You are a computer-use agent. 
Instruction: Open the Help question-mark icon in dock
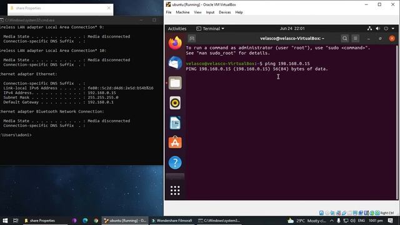click(x=175, y=162)
